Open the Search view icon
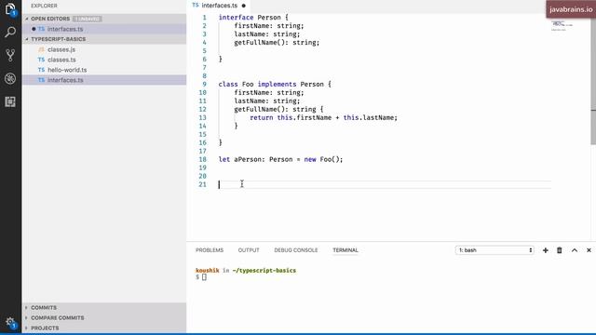596x335 pixels. click(10, 33)
